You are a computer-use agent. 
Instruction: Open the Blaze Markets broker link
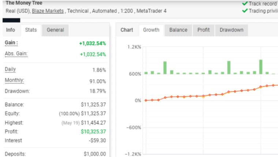[48, 11]
